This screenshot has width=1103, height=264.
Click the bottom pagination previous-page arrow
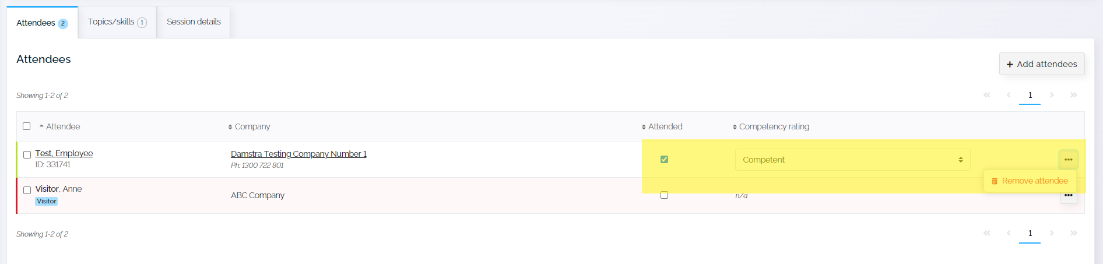click(x=1008, y=233)
